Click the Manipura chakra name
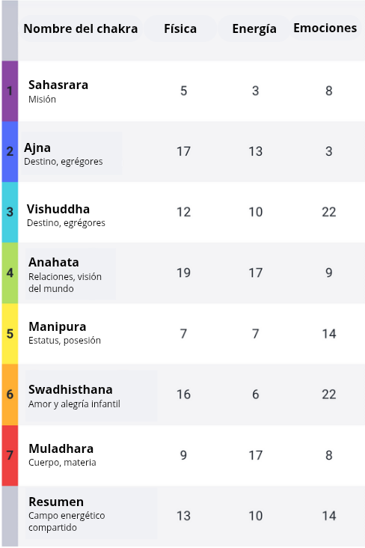This screenshot has height=548, width=365. click(58, 326)
